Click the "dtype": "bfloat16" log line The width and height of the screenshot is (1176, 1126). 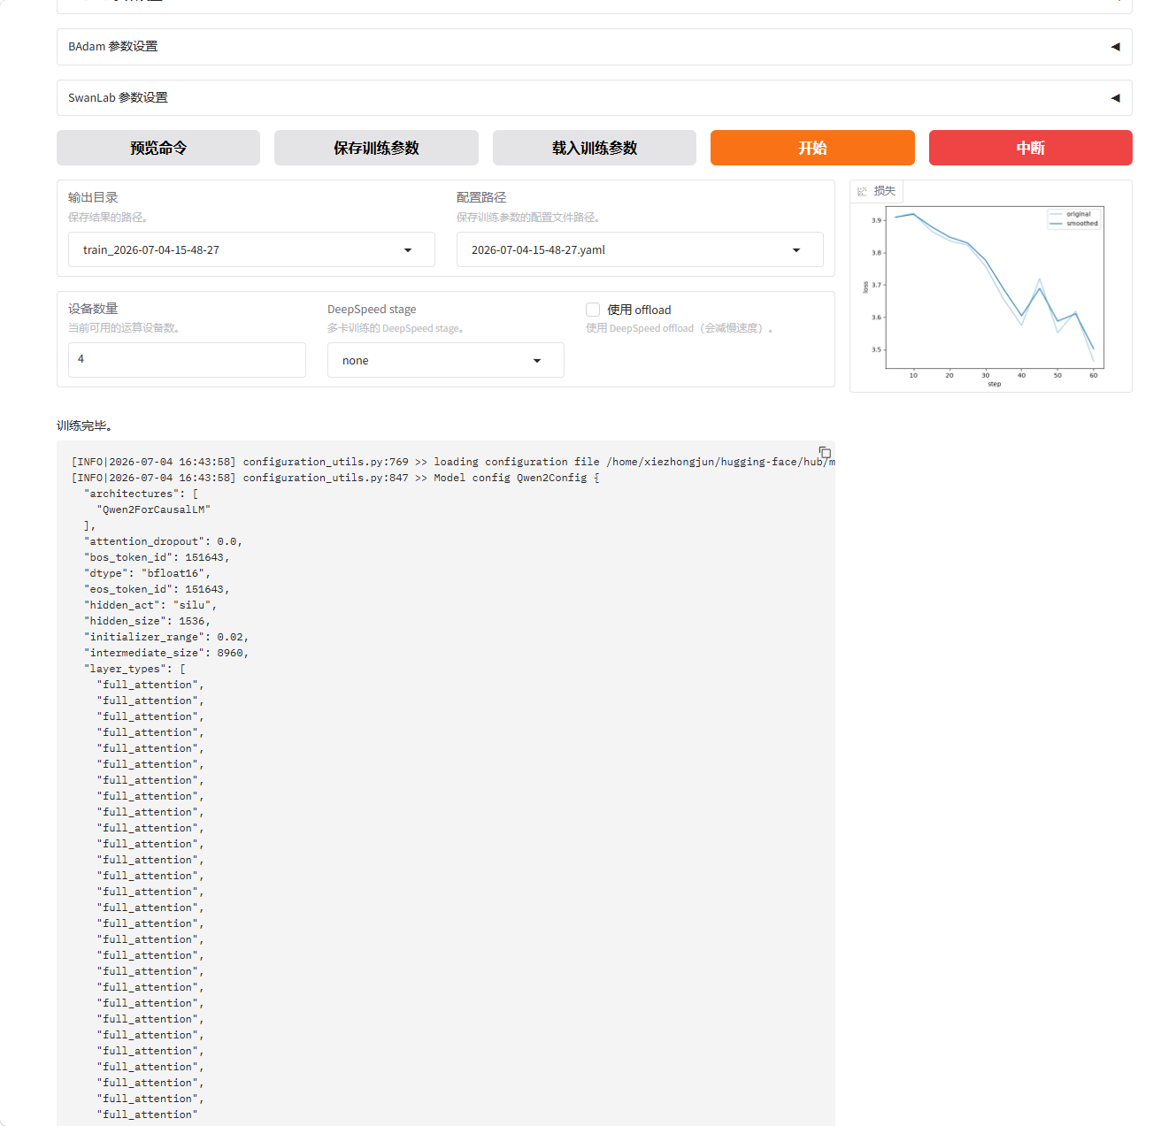pyautogui.click(x=147, y=573)
